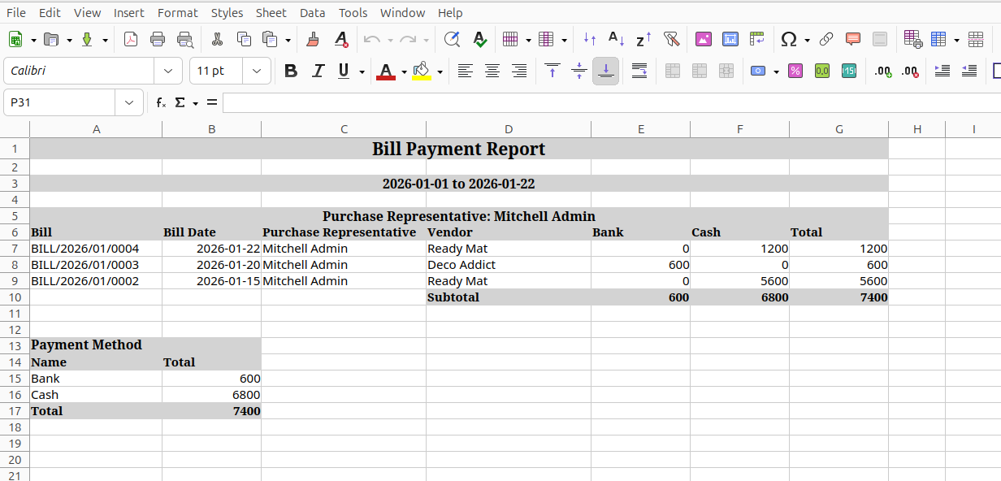Click the formula input line
Viewport: 1001px width, 481px height.
(611, 102)
